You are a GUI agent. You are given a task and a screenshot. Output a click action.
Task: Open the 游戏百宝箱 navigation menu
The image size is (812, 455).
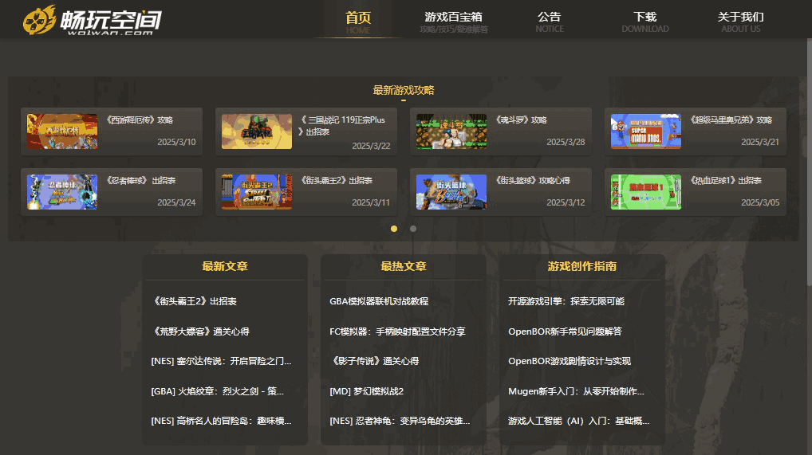(453, 21)
